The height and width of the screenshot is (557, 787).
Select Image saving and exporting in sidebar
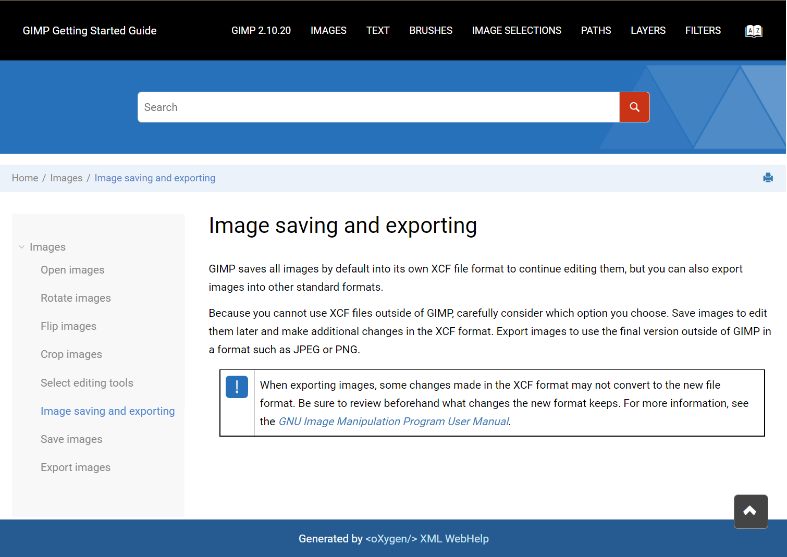(107, 411)
